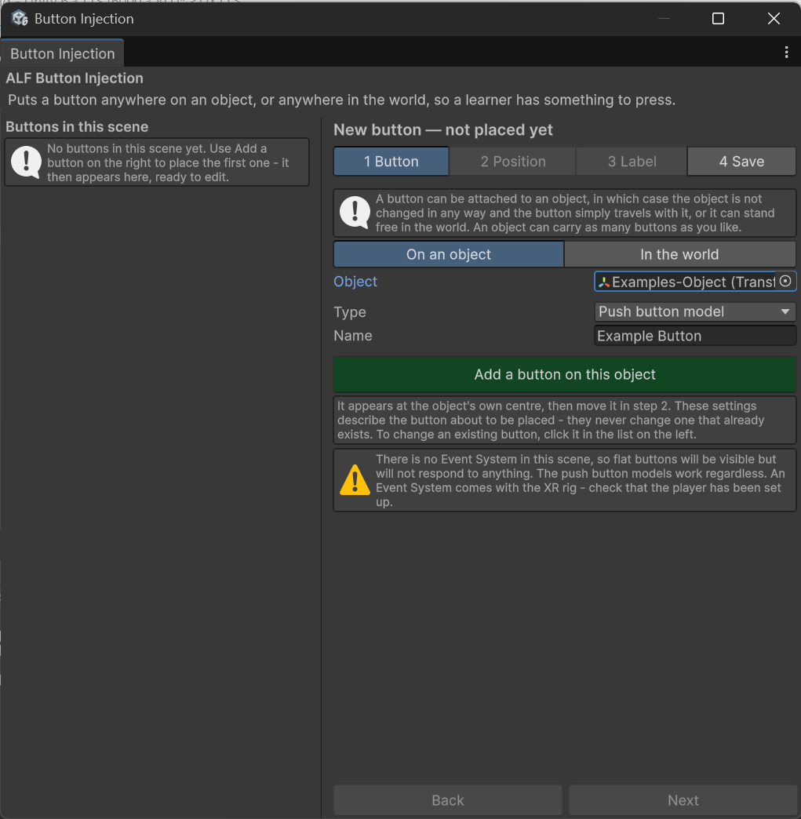Screen dimensions: 801x819
Task: Open the Type dropdown Push button model
Action: click(x=694, y=311)
